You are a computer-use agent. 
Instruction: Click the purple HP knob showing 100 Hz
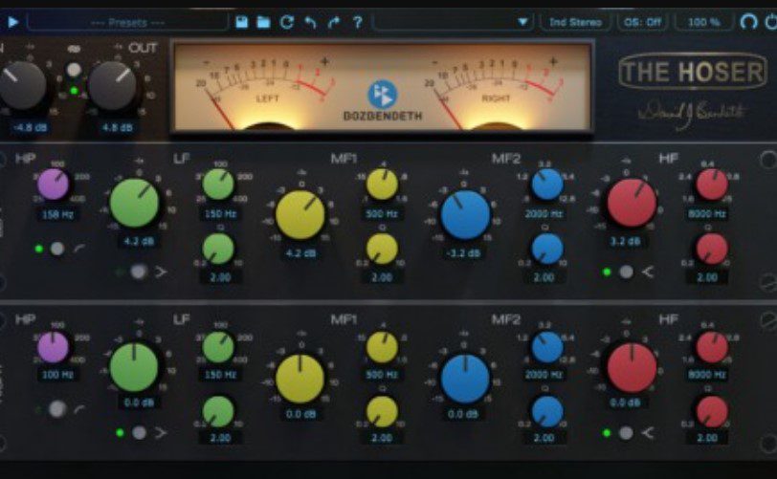pyautogui.click(x=54, y=347)
